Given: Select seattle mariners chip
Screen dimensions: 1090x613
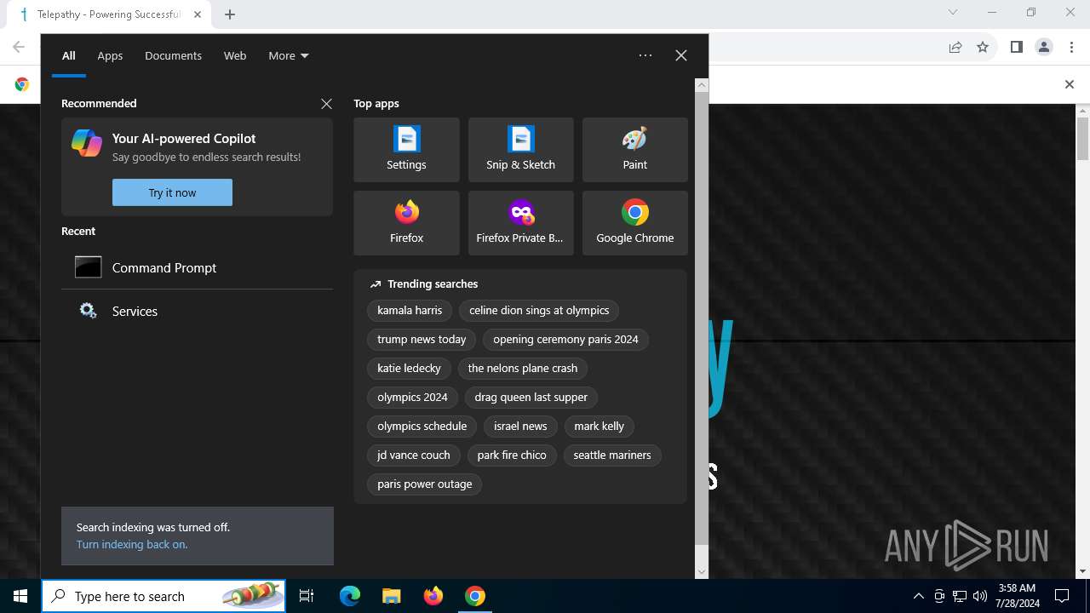Looking at the screenshot, I should click(612, 455).
